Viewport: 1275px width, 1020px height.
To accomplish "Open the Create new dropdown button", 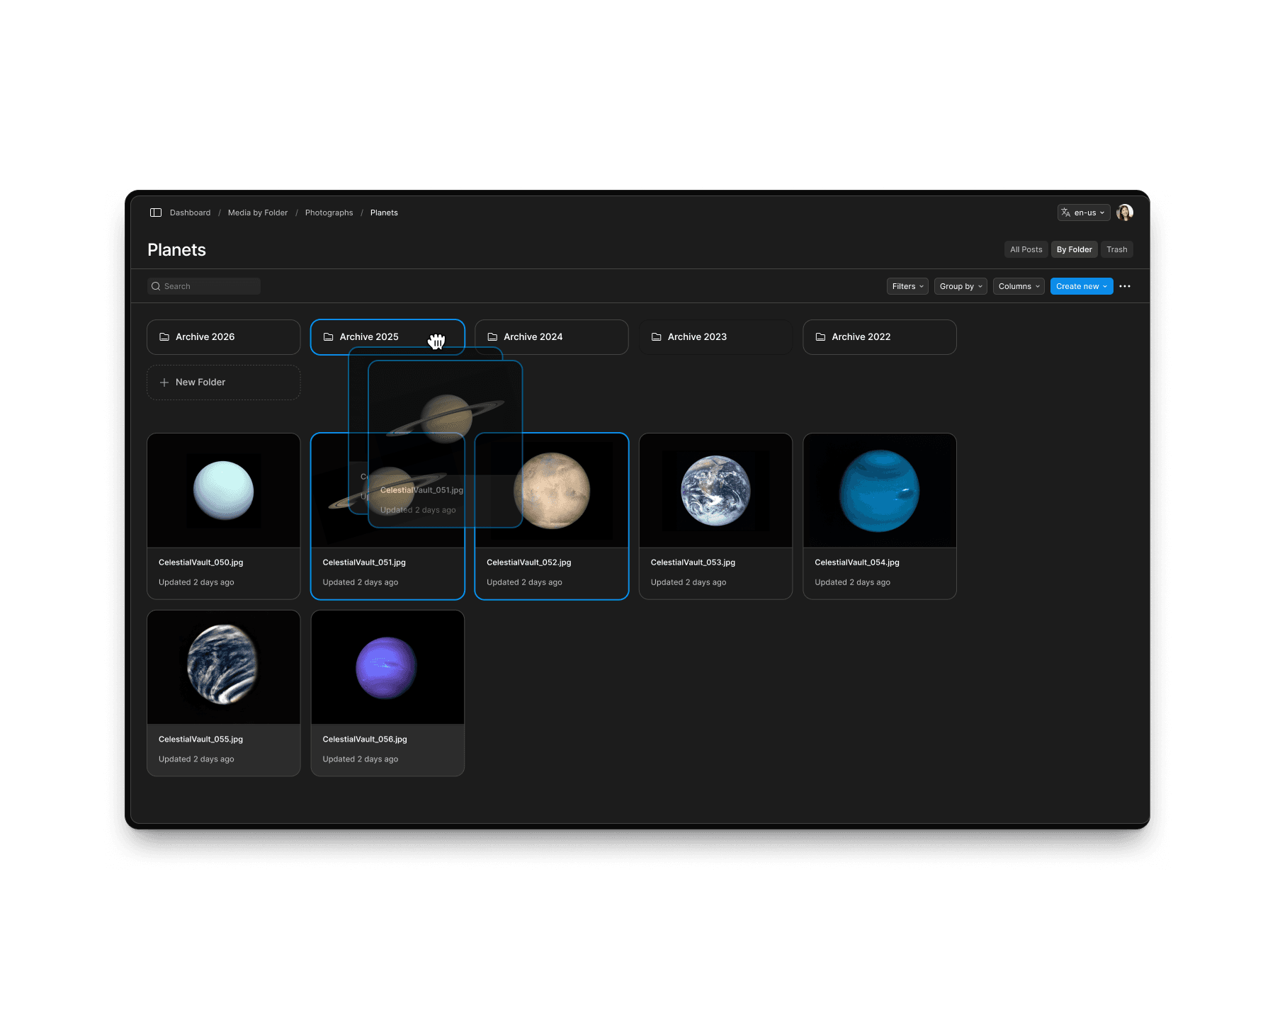I will [x=1082, y=286].
